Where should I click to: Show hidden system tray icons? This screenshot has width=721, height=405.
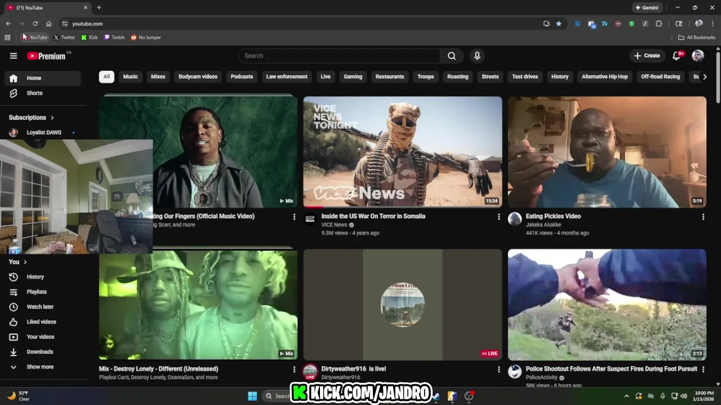coord(626,396)
